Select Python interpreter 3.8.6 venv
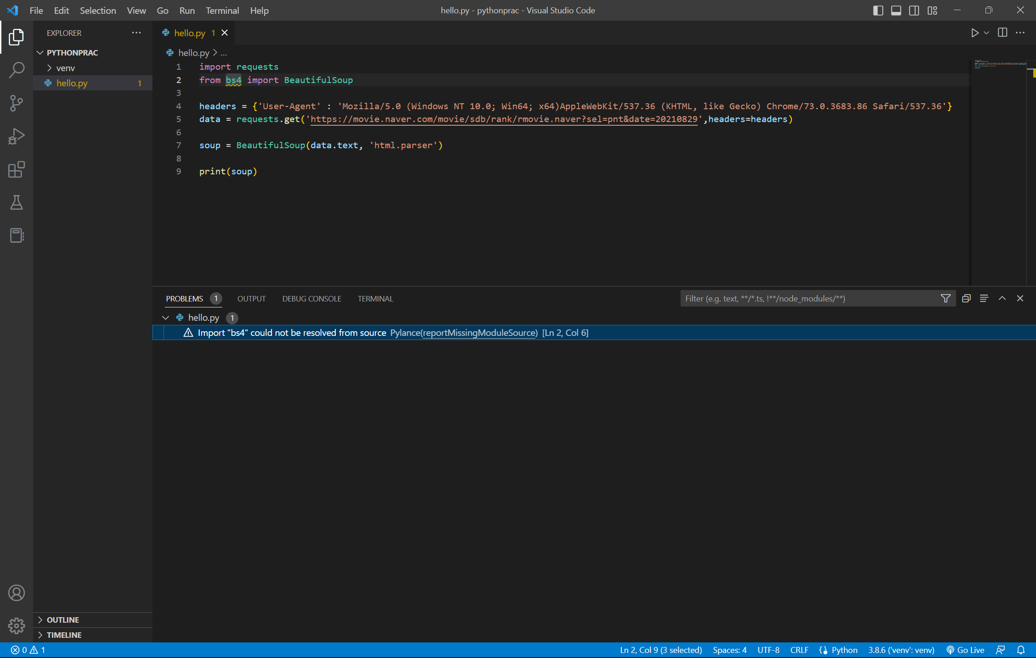Image resolution: width=1036 pixels, height=658 pixels. (x=901, y=650)
